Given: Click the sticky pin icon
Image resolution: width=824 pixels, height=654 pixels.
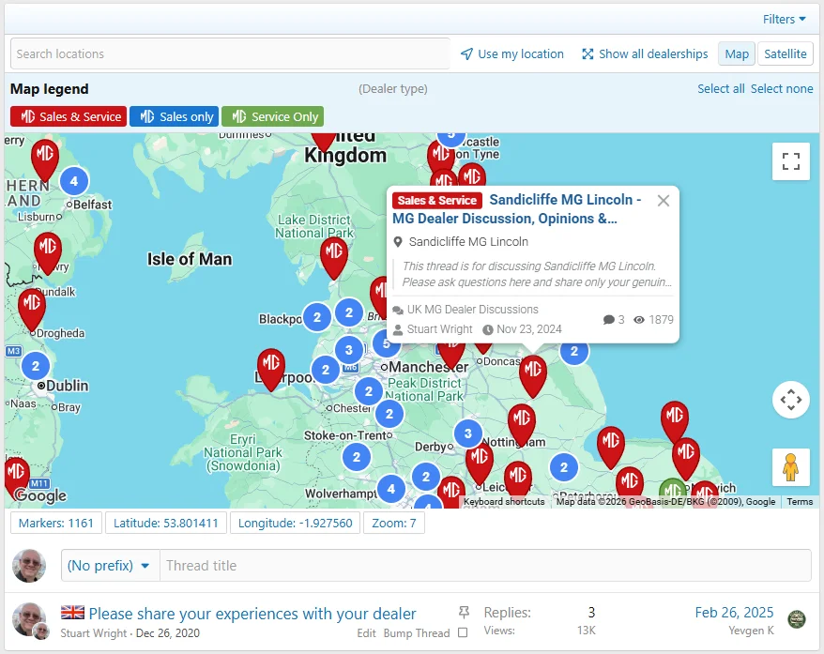Looking at the screenshot, I should click(464, 612).
